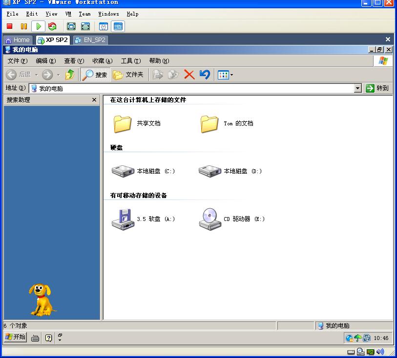This screenshot has height=358, width=397.
Task: Open Explorer 收藏(A) menu
Action: [102, 61]
